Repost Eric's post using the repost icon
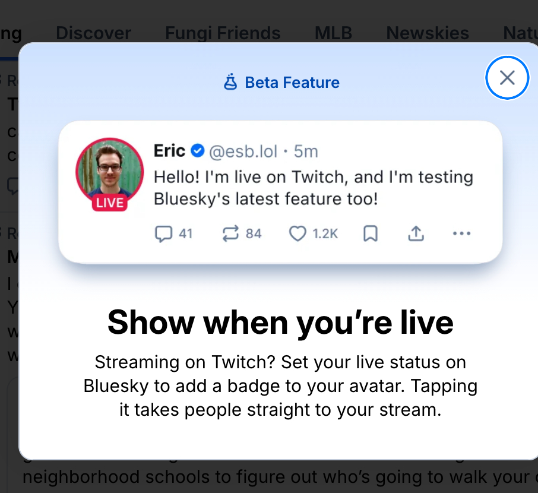The width and height of the screenshot is (538, 493). (x=230, y=234)
